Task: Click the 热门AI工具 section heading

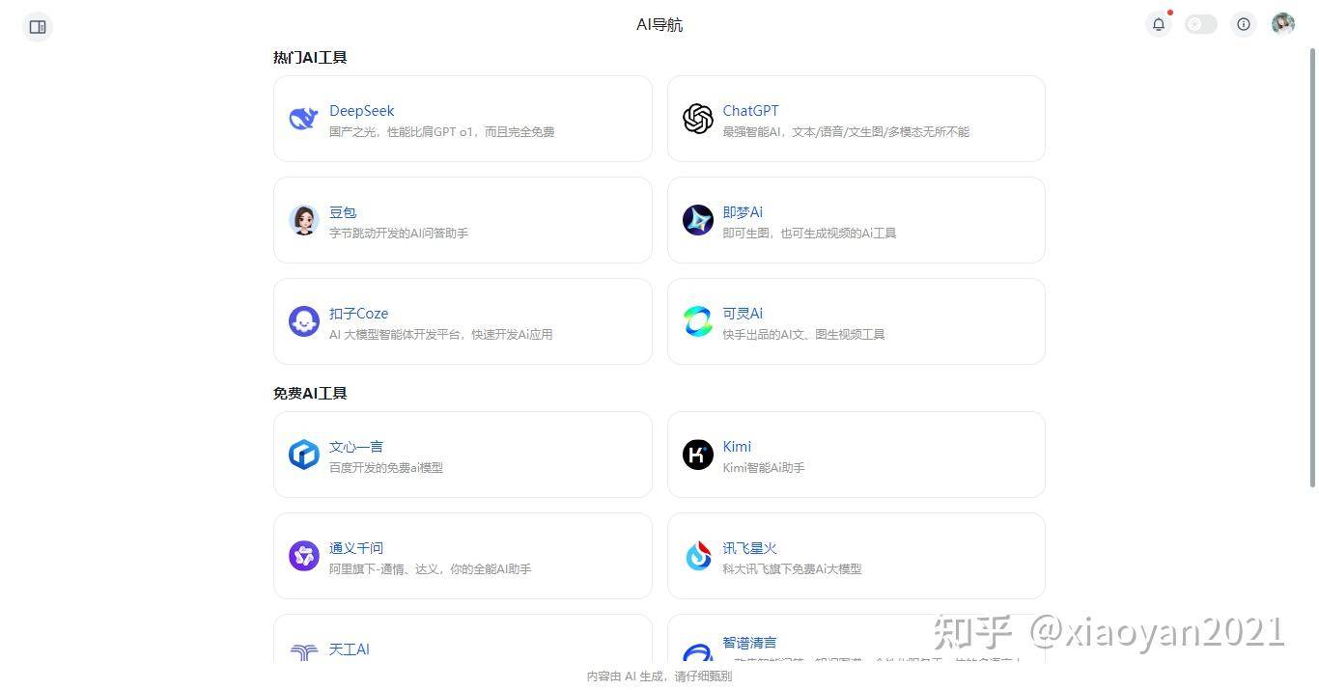Action: pos(310,58)
